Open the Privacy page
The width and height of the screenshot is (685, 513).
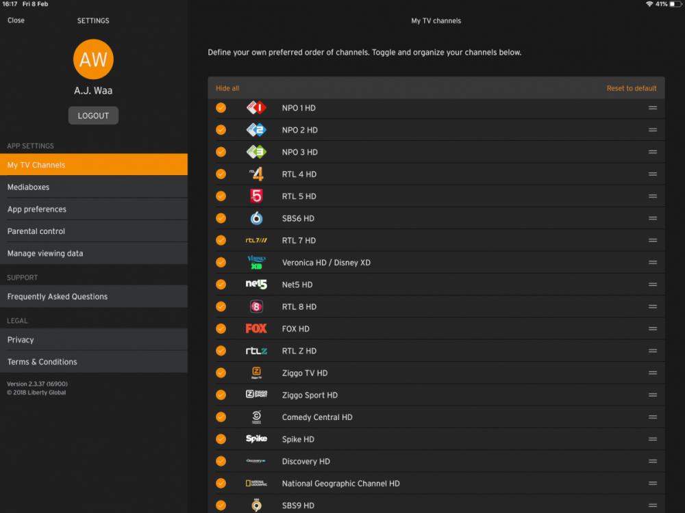point(94,339)
